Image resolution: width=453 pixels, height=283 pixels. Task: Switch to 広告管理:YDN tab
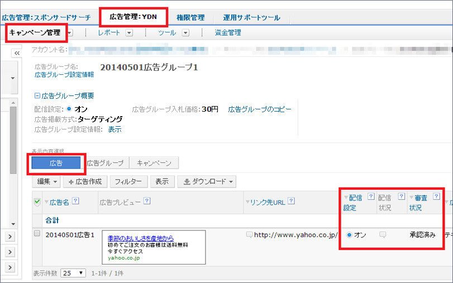click(x=133, y=17)
